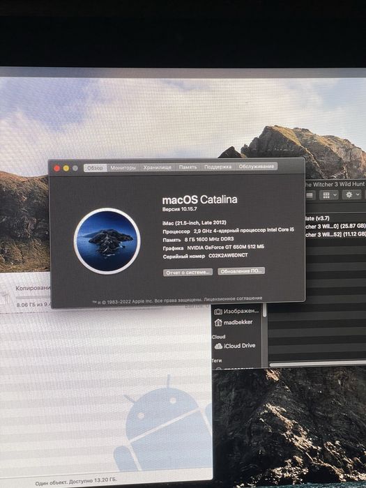Select the file row ending (25.87 GB)
Viewport: 366px width, 488px height.
(335, 226)
